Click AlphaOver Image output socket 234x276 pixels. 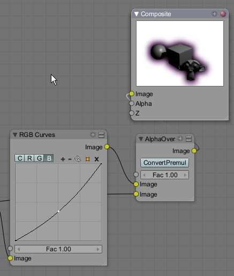click(194, 151)
